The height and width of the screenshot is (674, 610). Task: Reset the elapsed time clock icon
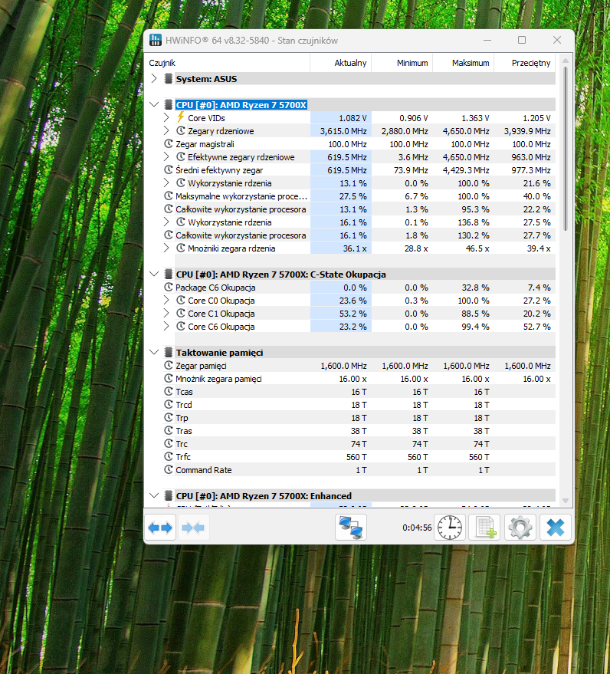[x=450, y=528]
